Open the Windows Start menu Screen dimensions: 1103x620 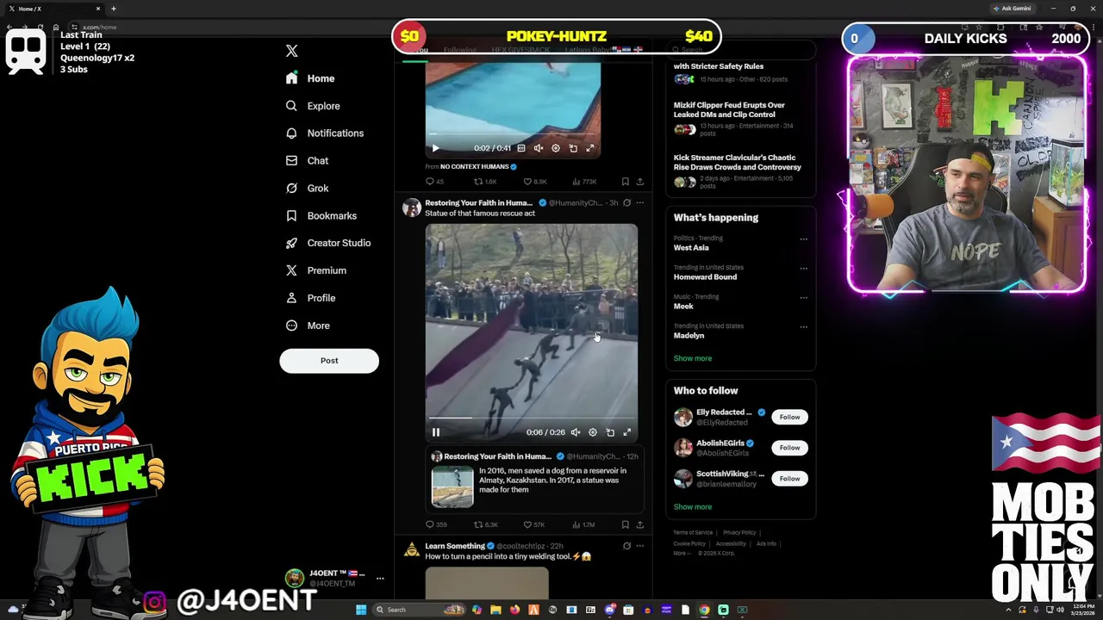click(x=361, y=610)
